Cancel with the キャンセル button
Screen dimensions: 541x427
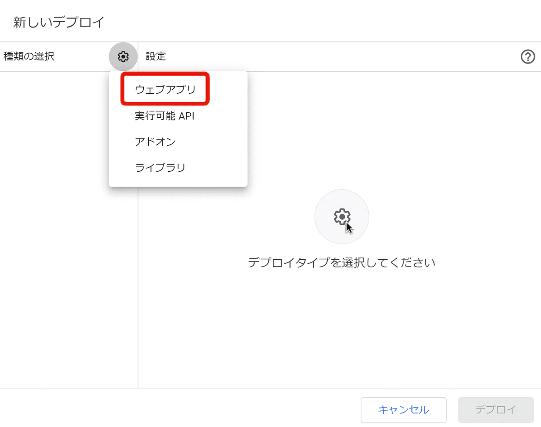click(403, 410)
